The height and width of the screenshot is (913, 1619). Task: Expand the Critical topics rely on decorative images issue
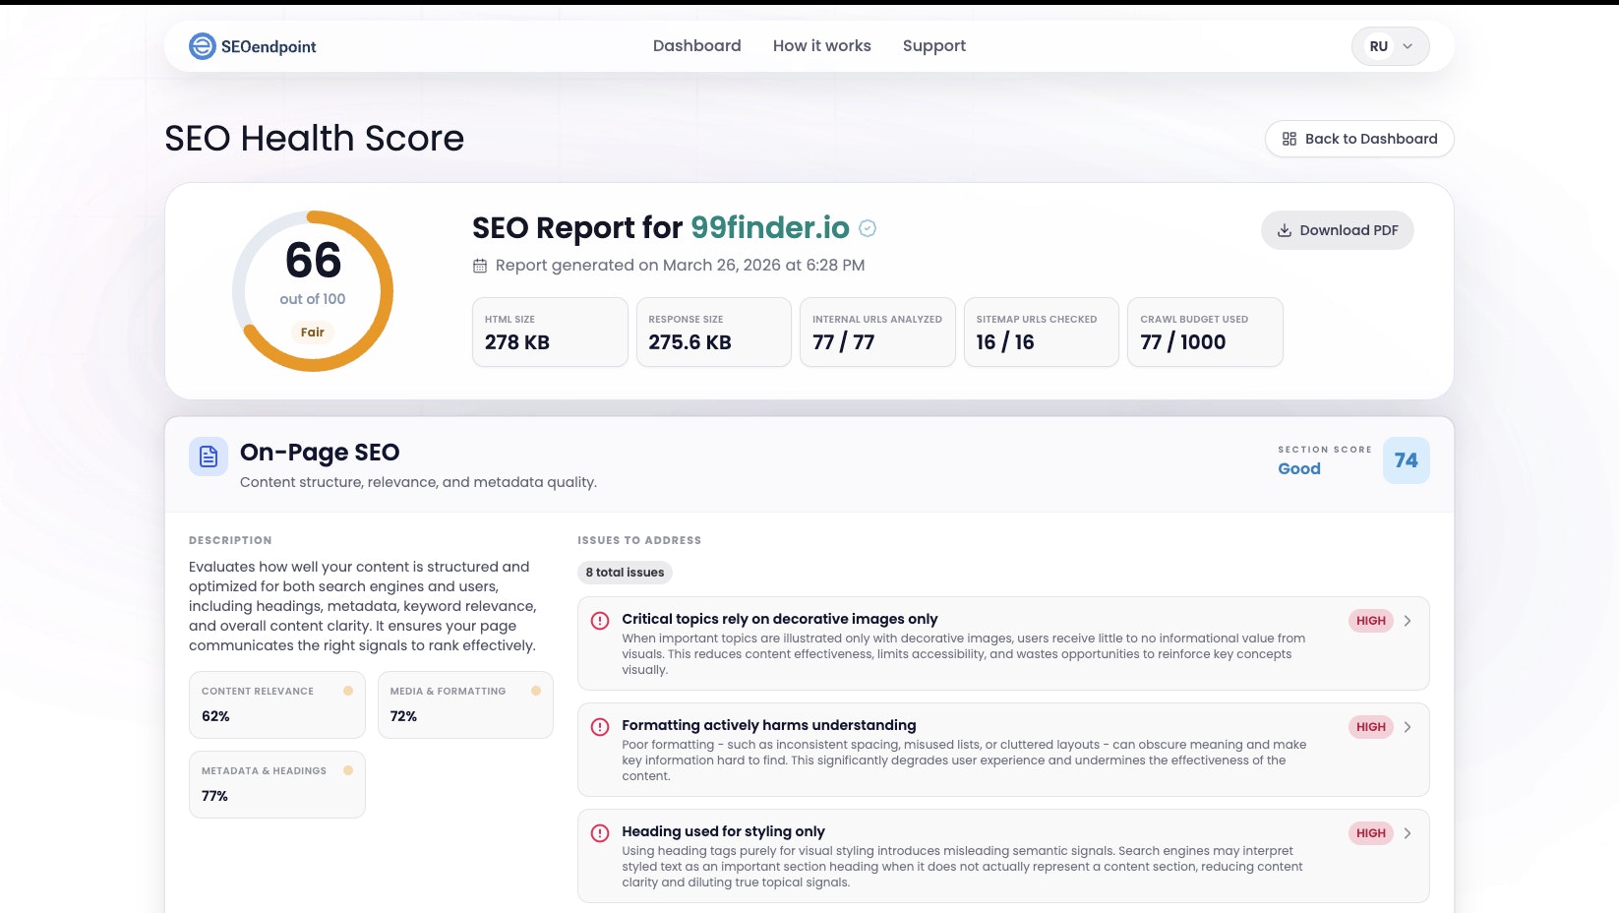pos(1408,621)
